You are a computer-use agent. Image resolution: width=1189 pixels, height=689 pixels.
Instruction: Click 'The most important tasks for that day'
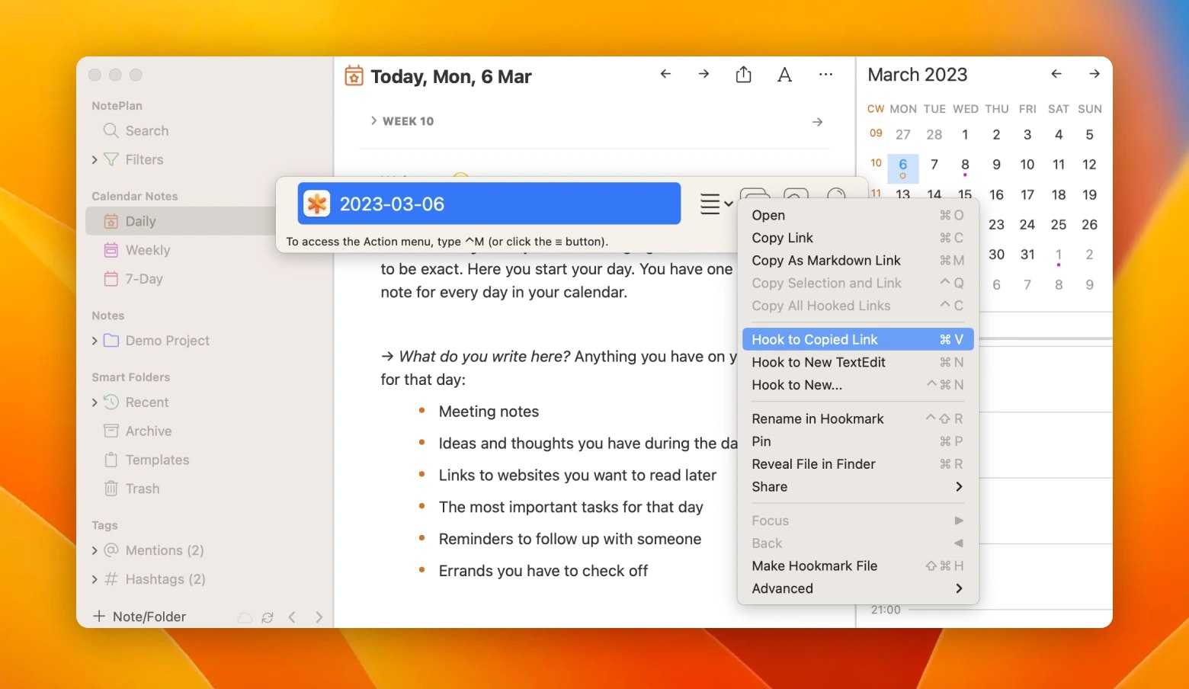570,507
